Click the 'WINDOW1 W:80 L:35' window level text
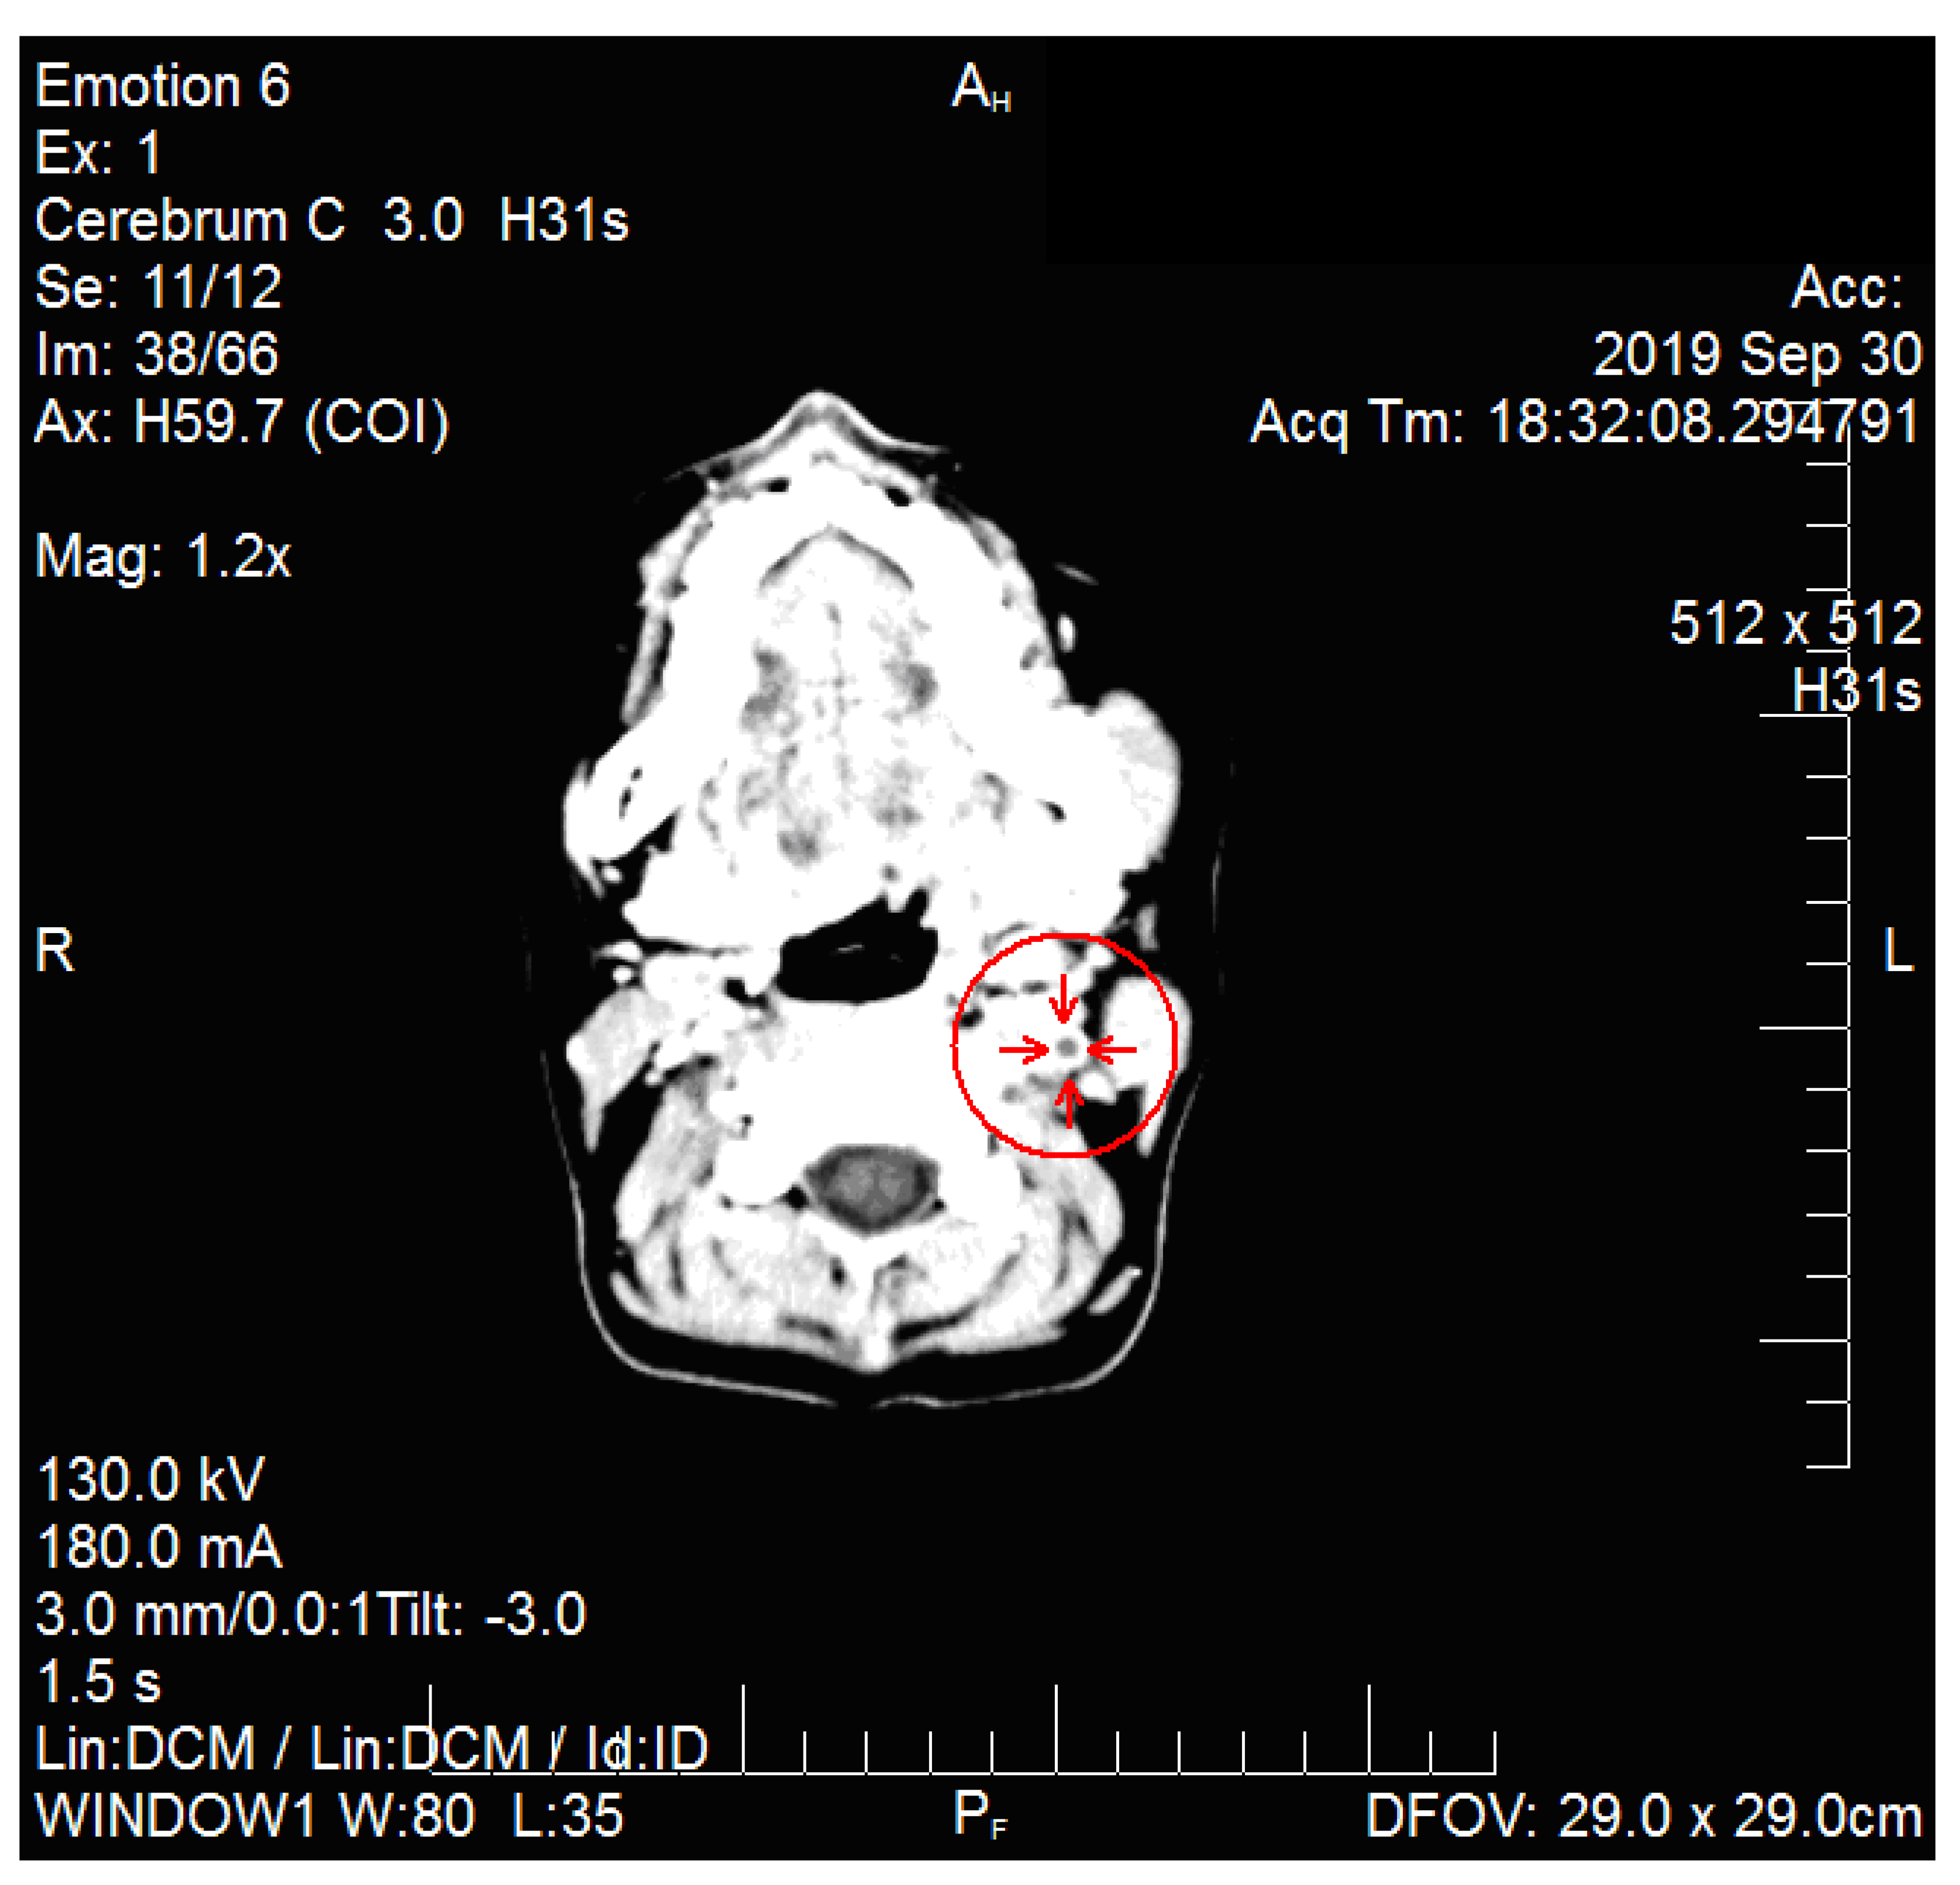This screenshot has width=1960, height=1885. [329, 1815]
